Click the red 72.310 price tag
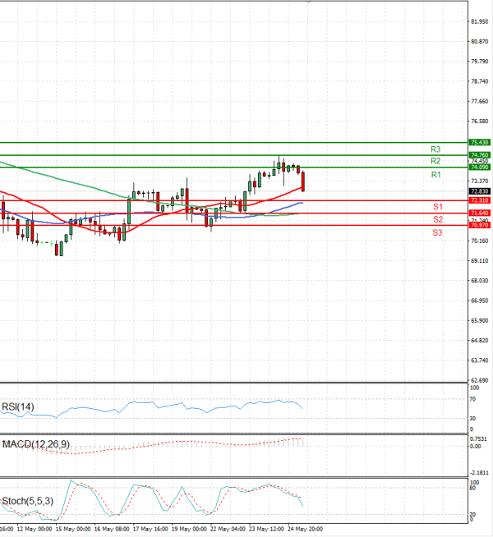 [479, 200]
